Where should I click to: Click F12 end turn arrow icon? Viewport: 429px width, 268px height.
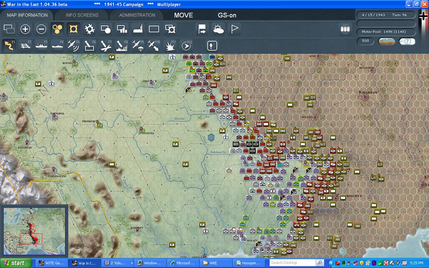coord(186,45)
